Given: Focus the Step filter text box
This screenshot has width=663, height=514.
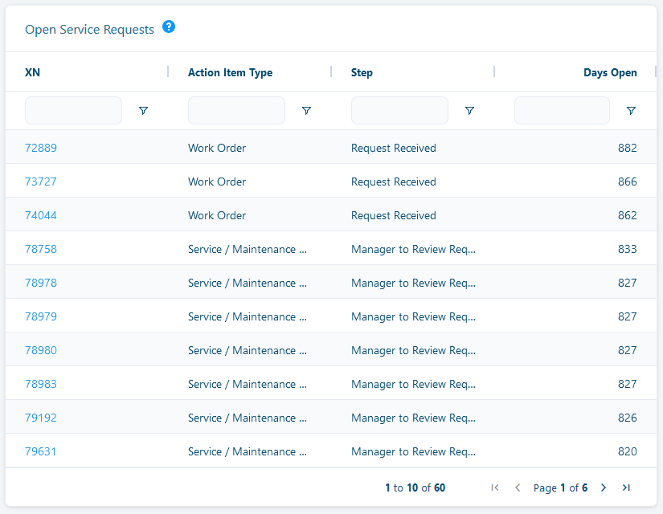Looking at the screenshot, I should click(x=399, y=110).
